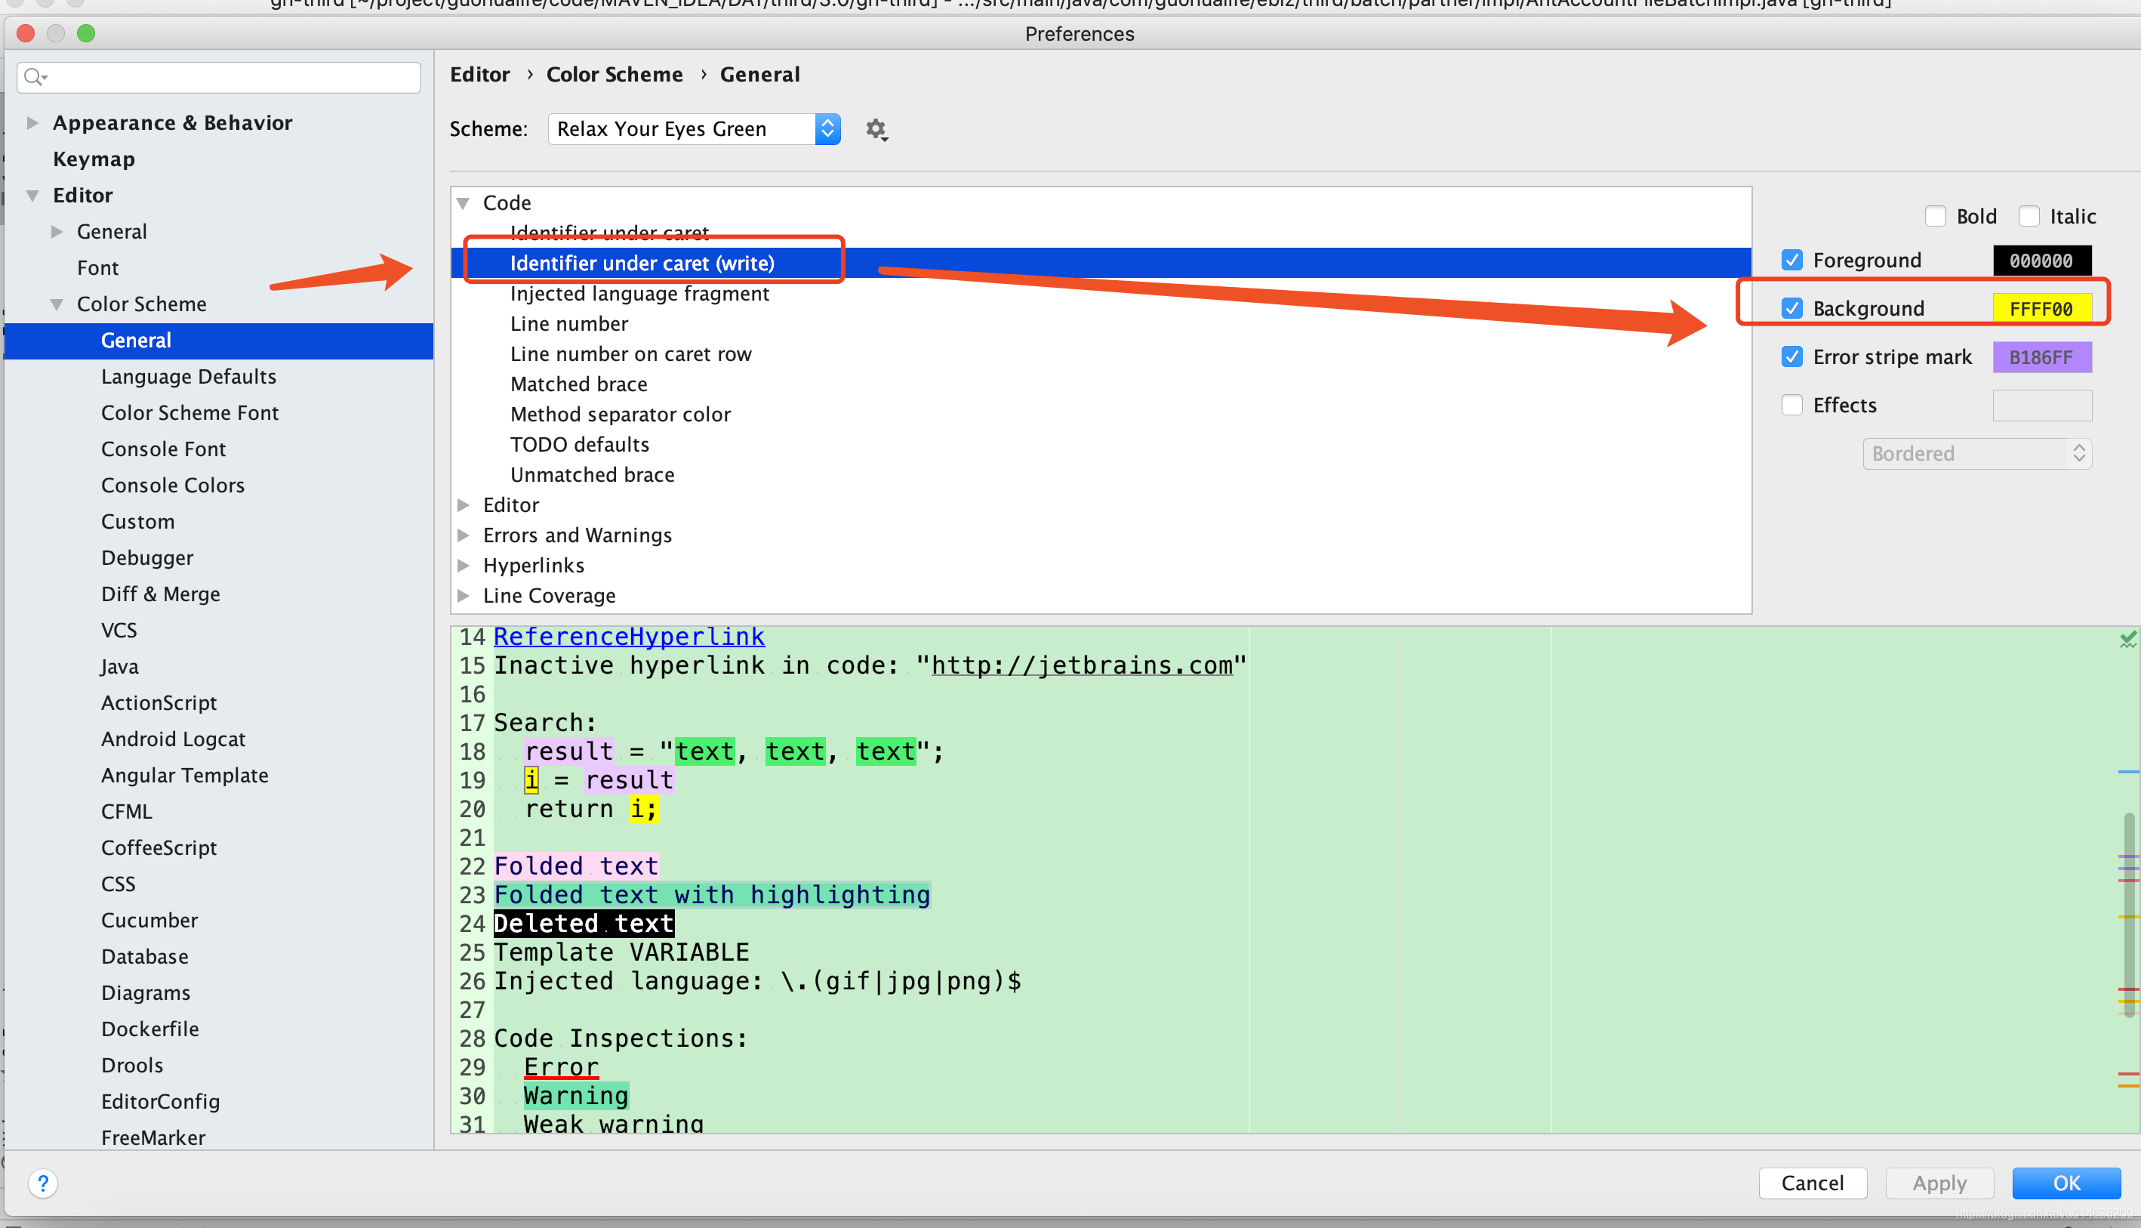Select Method separator color item
The image size is (2141, 1228).
point(620,415)
